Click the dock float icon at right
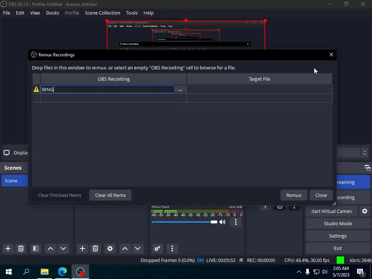The image size is (372, 279). [368, 168]
